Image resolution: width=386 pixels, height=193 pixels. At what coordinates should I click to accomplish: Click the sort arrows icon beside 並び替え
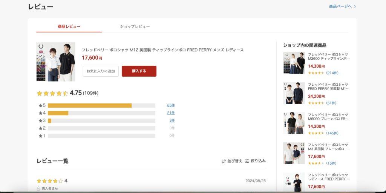(224, 161)
